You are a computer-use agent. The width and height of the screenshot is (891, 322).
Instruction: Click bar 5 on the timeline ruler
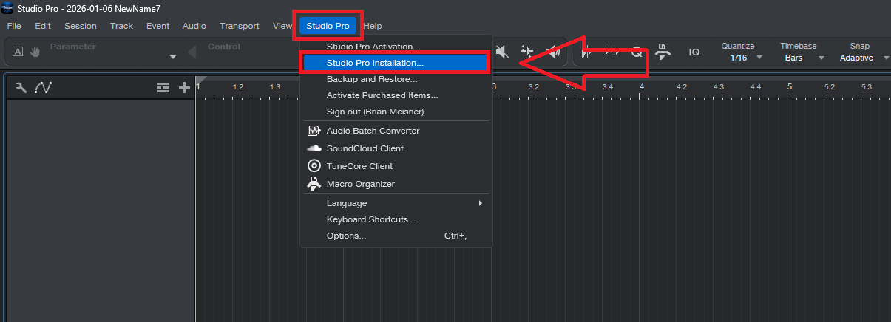pos(789,87)
